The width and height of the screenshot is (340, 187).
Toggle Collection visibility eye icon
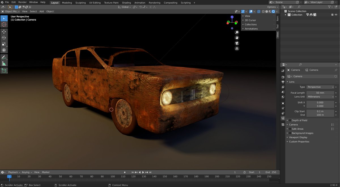click(x=336, y=15)
